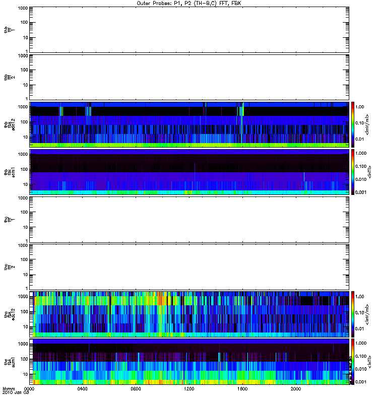The image size is (378, 403).
Task: Click the 0000 time axis label
Action: coord(29,389)
